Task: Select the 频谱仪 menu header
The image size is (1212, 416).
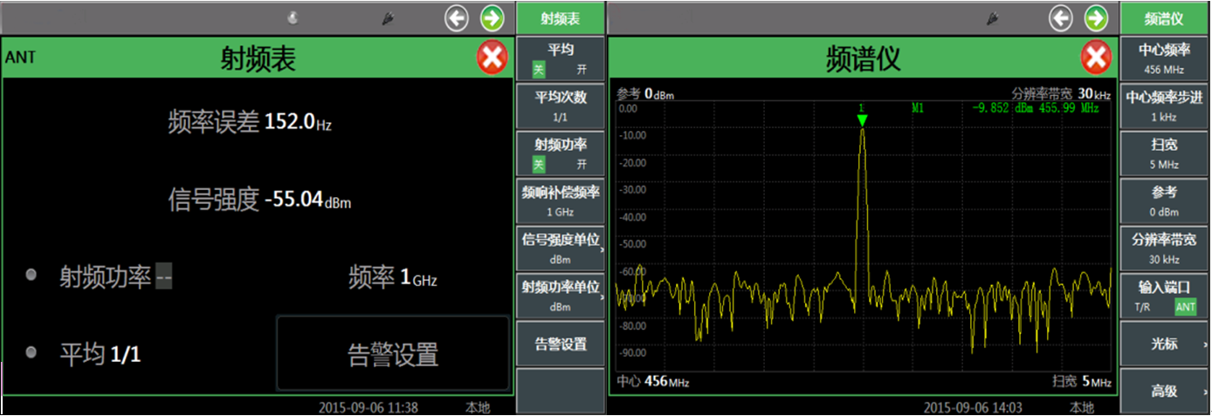Action: click(1163, 18)
